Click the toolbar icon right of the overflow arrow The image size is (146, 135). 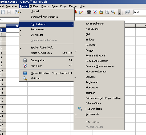(x=127, y=12)
